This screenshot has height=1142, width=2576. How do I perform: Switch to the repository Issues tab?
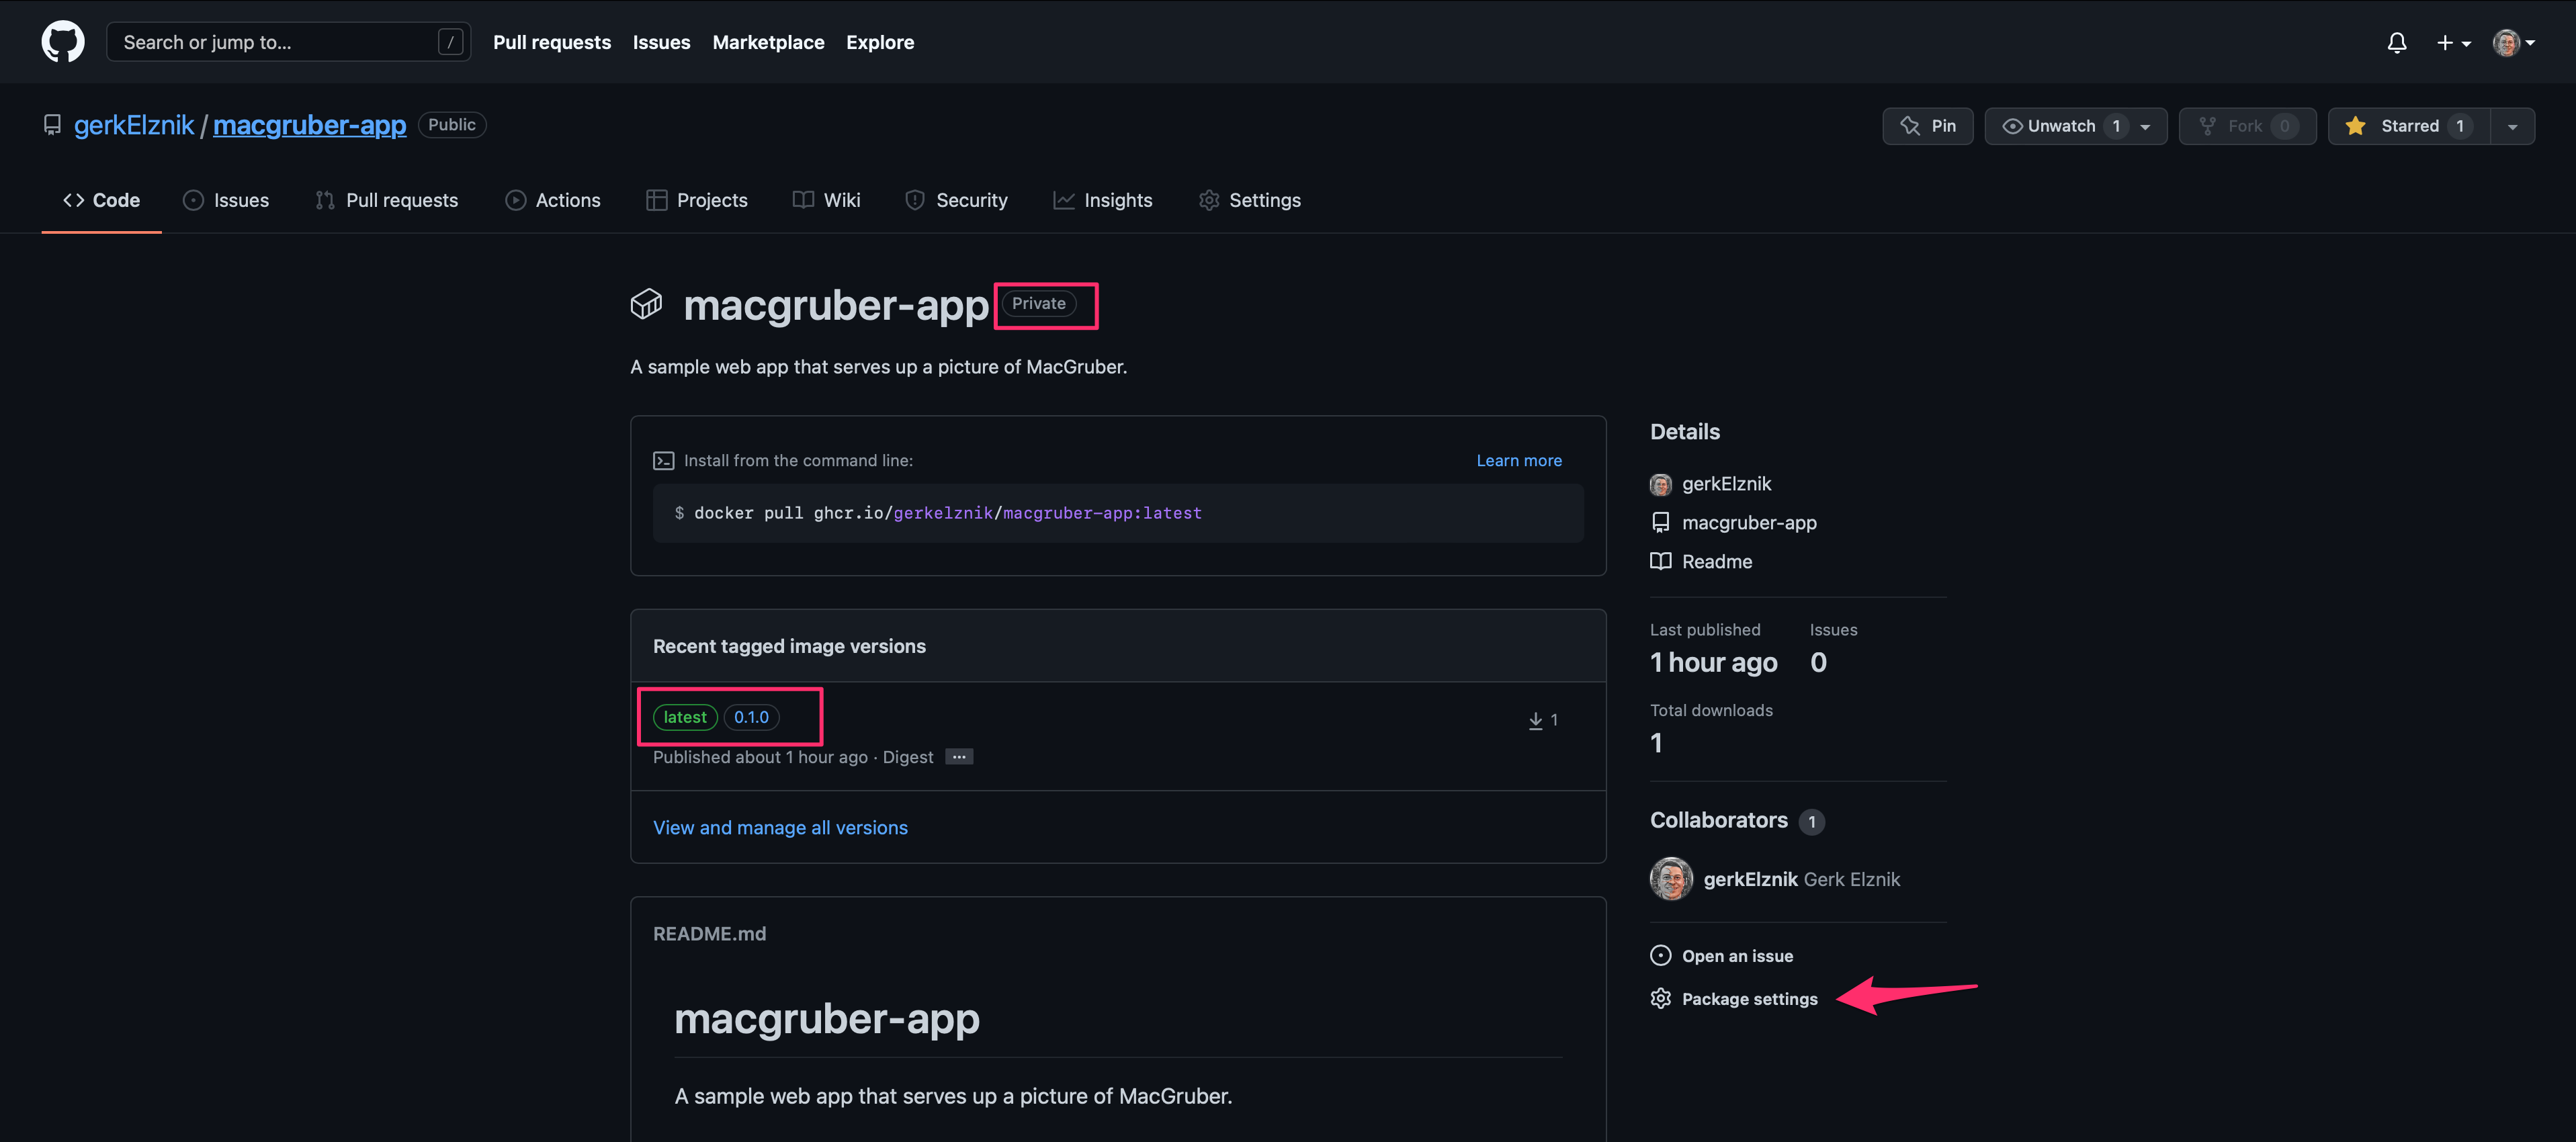click(226, 200)
